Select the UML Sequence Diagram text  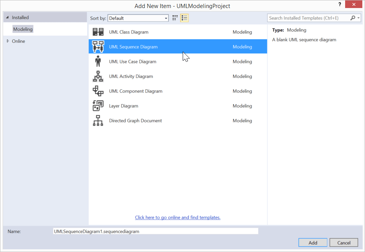click(133, 47)
